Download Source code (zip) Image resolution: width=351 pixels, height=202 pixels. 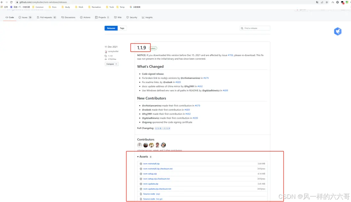(152, 194)
